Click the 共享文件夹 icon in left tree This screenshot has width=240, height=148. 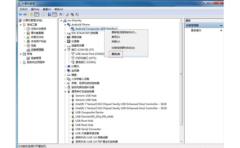[x=28, y=37]
